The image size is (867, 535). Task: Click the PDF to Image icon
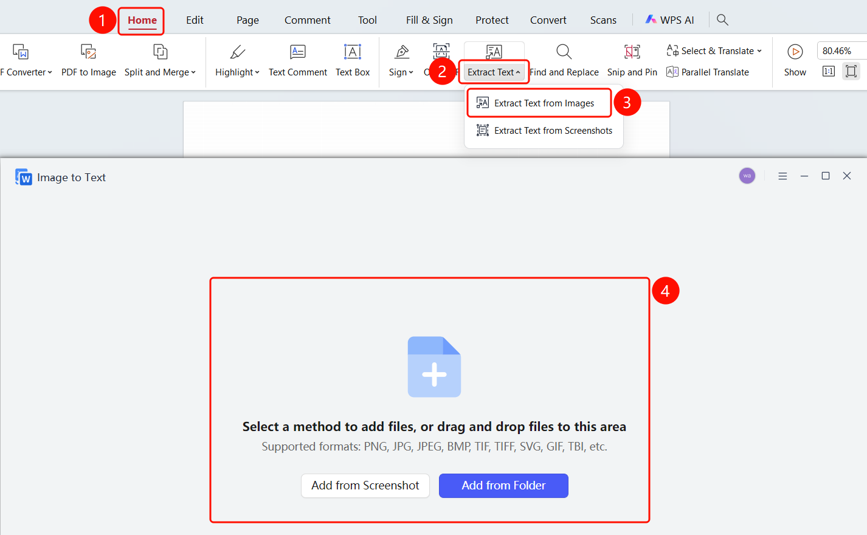(x=88, y=52)
